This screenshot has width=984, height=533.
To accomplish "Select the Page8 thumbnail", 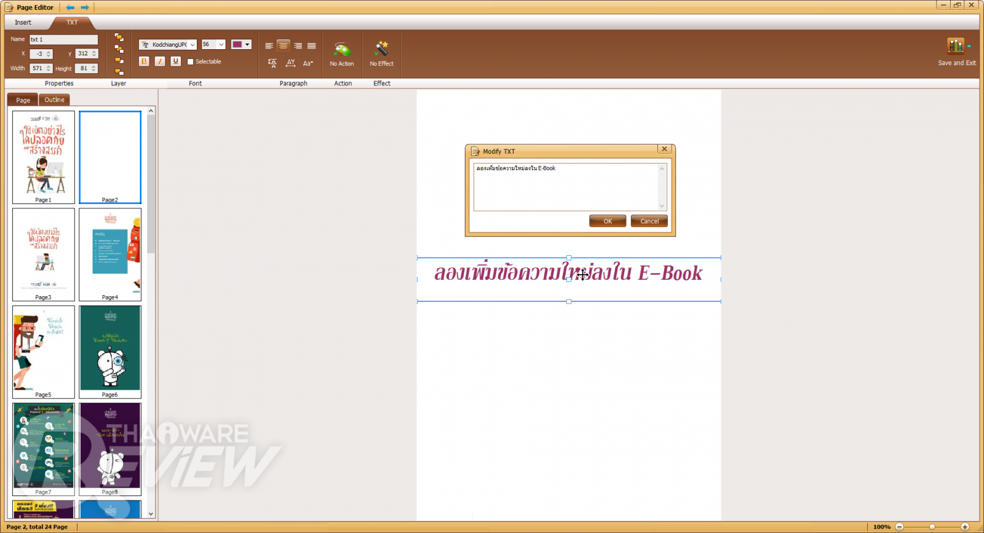I will pos(110,449).
